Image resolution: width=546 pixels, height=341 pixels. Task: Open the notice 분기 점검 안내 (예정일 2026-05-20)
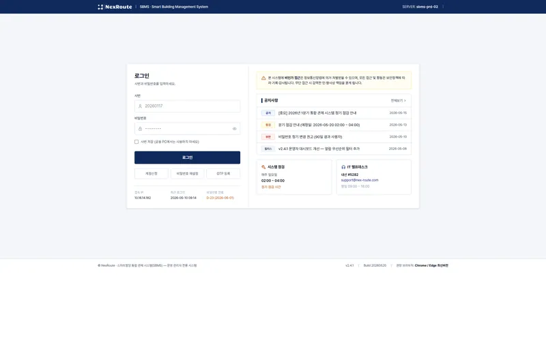pos(334,125)
